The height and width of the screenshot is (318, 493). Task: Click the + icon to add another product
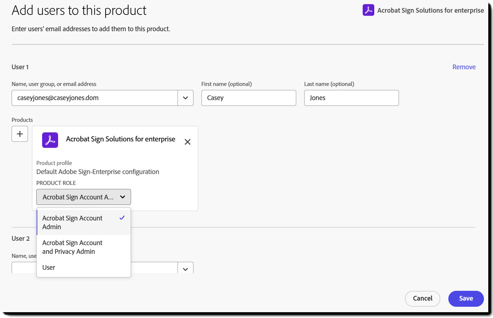click(20, 134)
